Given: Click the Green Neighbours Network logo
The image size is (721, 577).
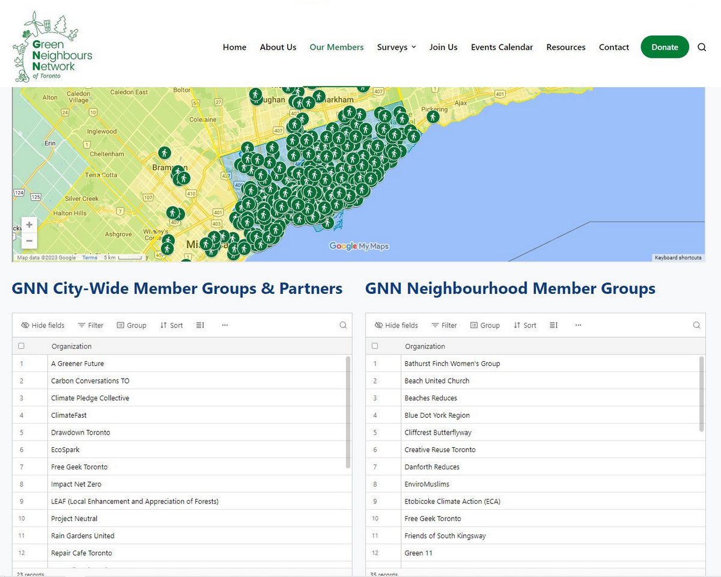Looking at the screenshot, I should (x=53, y=47).
